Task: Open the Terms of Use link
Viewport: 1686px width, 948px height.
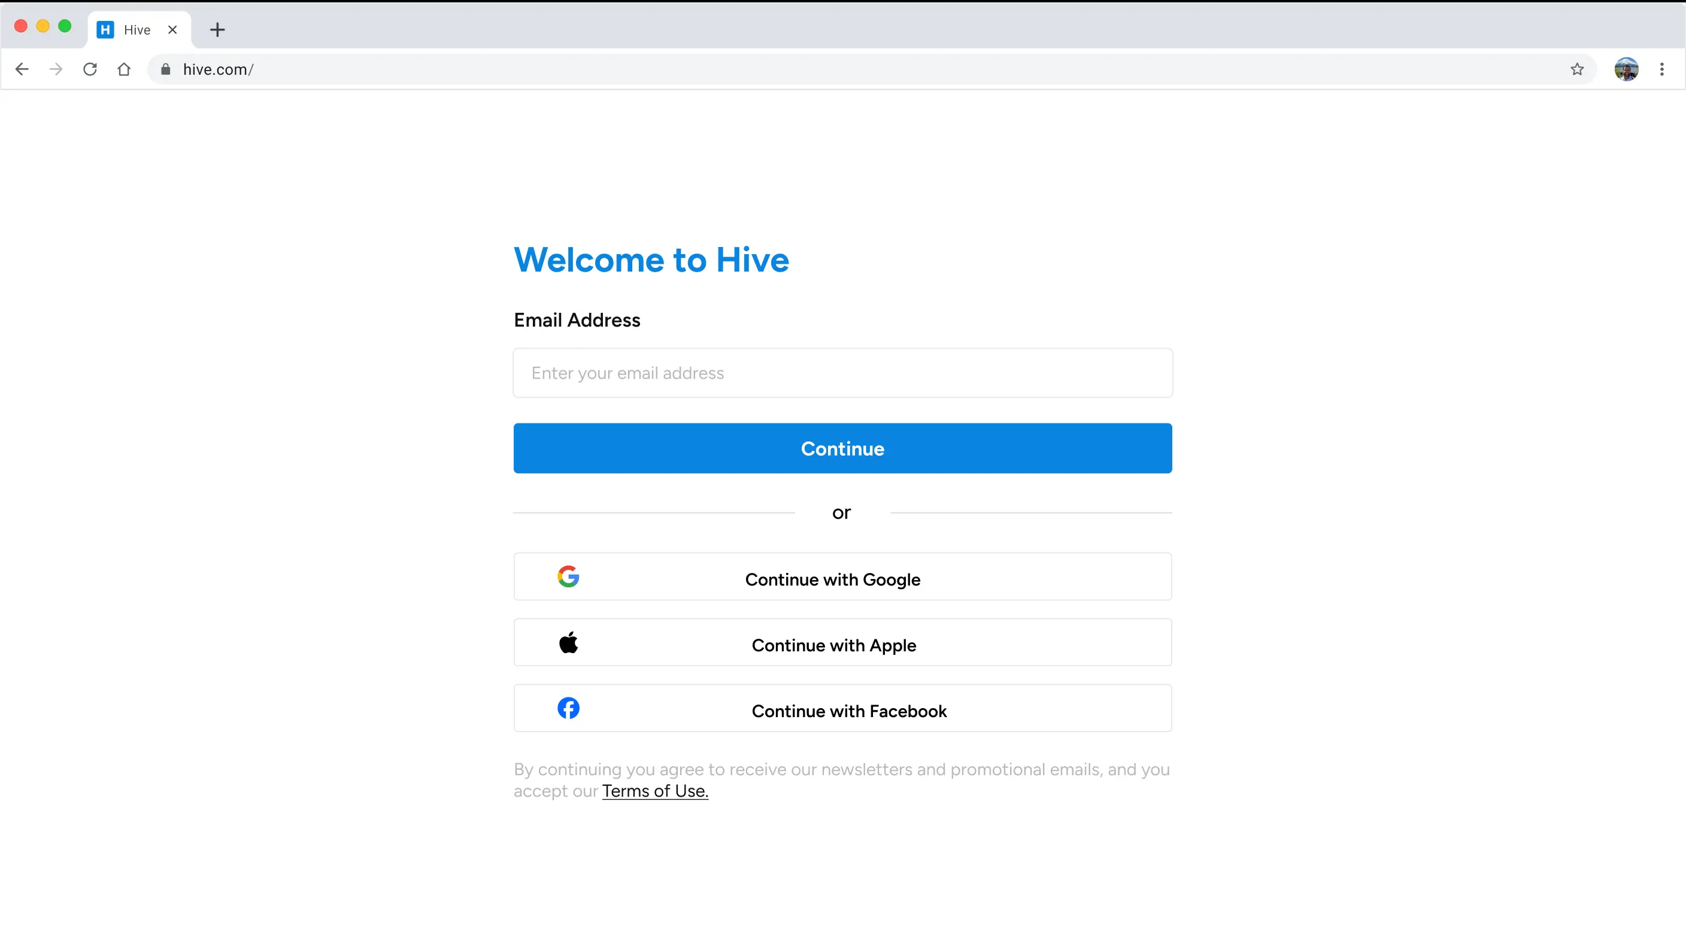Action: click(x=655, y=791)
